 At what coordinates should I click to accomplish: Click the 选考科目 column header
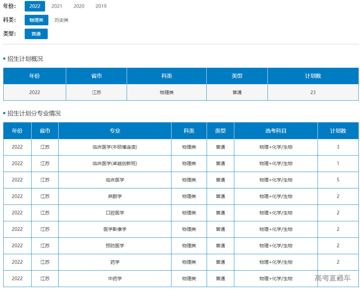point(276,131)
